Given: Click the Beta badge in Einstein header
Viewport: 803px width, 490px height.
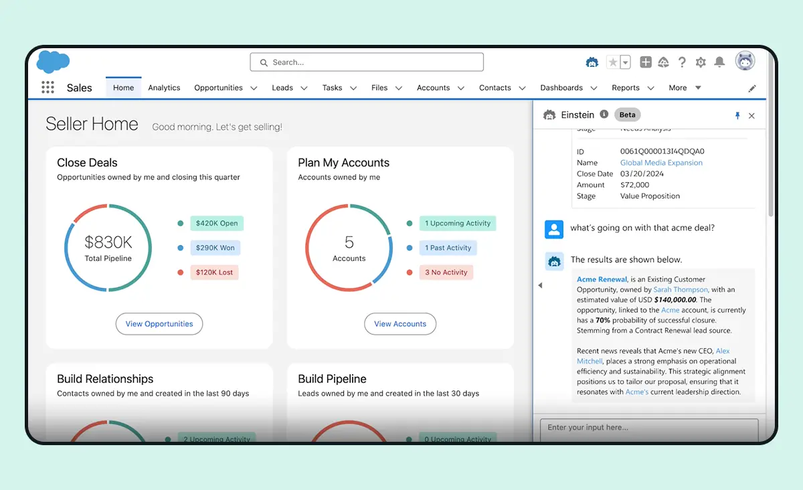Looking at the screenshot, I should coord(627,115).
